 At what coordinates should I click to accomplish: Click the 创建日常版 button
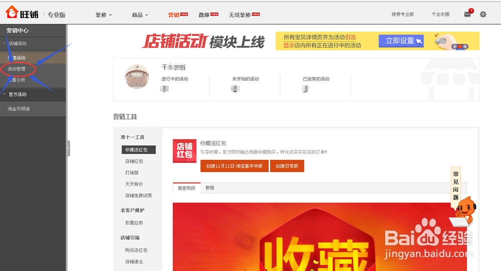(x=287, y=166)
